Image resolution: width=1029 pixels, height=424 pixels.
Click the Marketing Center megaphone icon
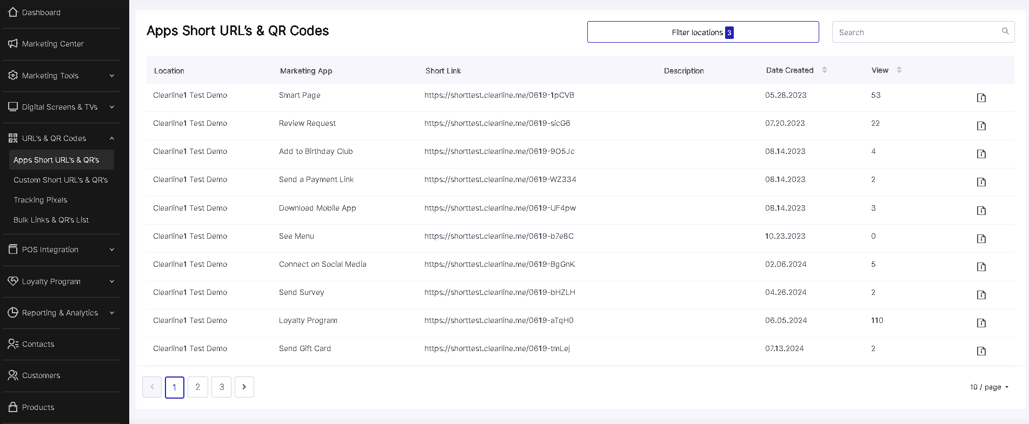coord(13,43)
